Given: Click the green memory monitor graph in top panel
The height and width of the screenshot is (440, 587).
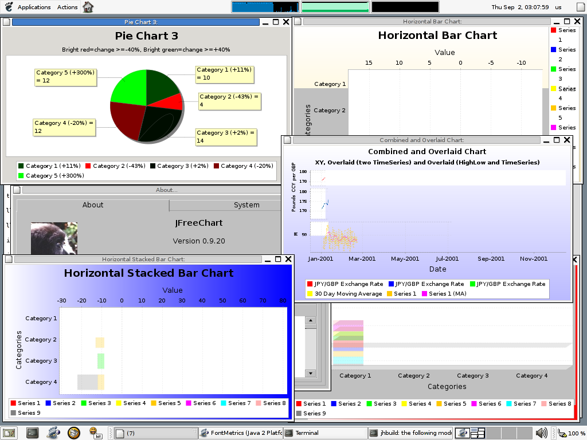Looking at the screenshot, I should tap(335, 7).
